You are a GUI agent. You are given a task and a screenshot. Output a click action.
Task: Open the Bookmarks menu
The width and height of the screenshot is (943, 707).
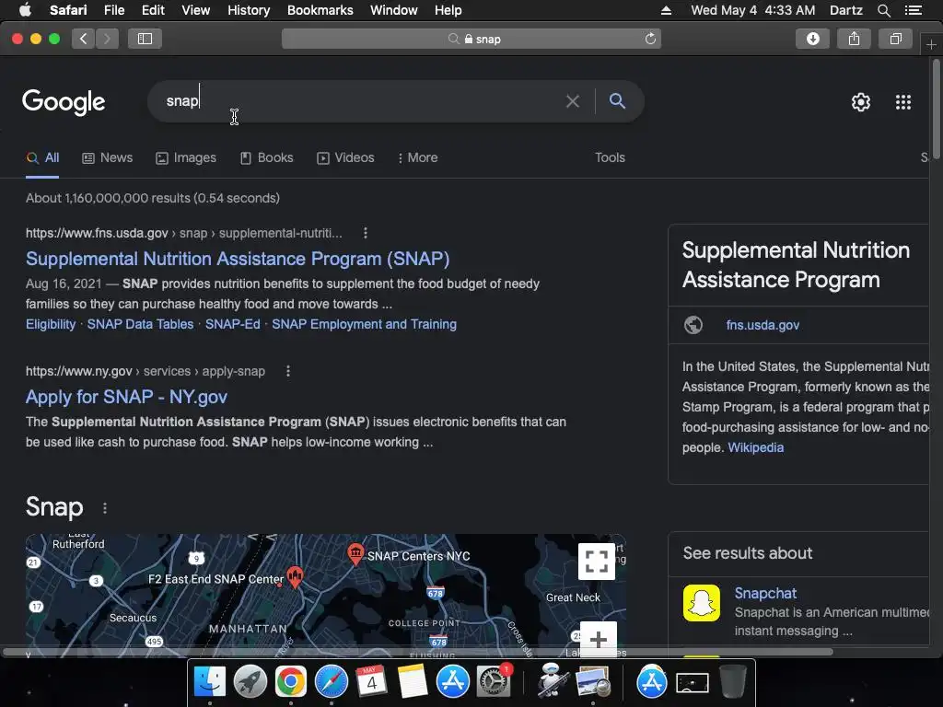(x=320, y=10)
